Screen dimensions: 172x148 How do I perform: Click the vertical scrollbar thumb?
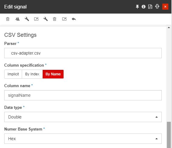[169, 135]
